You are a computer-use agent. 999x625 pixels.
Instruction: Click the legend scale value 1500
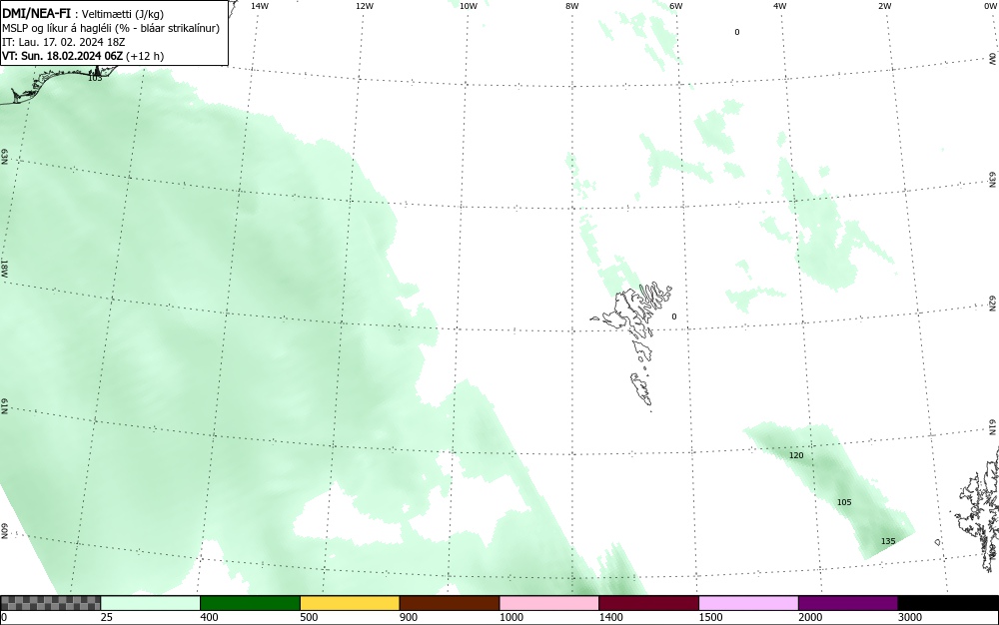pyautogui.click(x=710, y=617)
